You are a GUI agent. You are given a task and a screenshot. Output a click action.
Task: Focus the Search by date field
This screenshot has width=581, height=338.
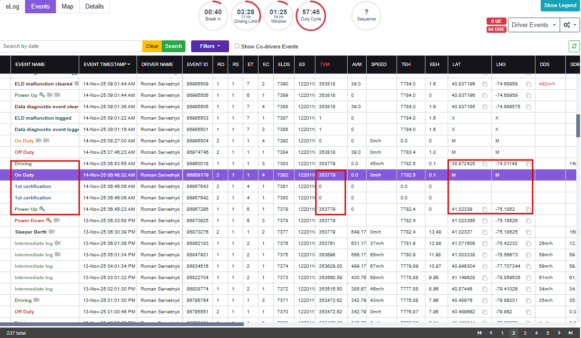coord(71,46)
